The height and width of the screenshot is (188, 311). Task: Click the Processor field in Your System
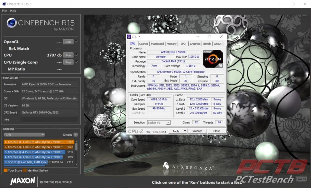(x=49, y=84)
